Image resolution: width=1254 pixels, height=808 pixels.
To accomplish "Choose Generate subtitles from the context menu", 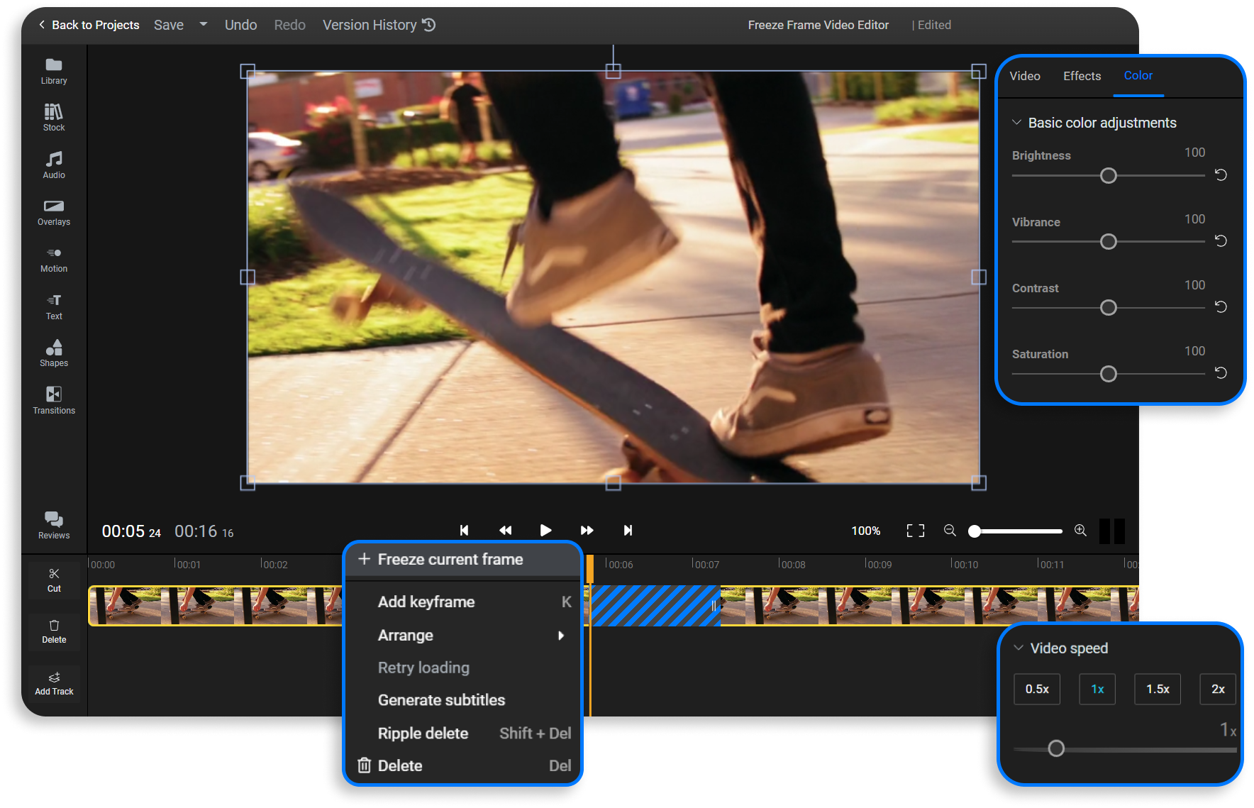I will click(x=441, y=699).
